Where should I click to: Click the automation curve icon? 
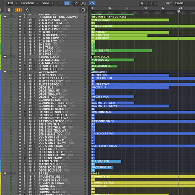76,3
